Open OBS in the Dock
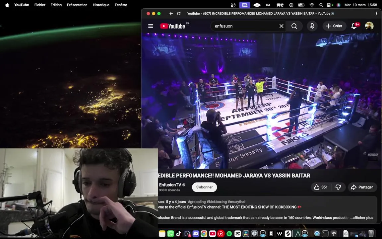 click(x=187, y=234)
